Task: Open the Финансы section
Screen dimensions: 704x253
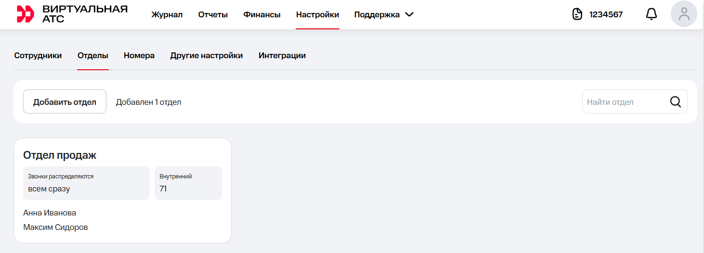Action: point(262,14)
